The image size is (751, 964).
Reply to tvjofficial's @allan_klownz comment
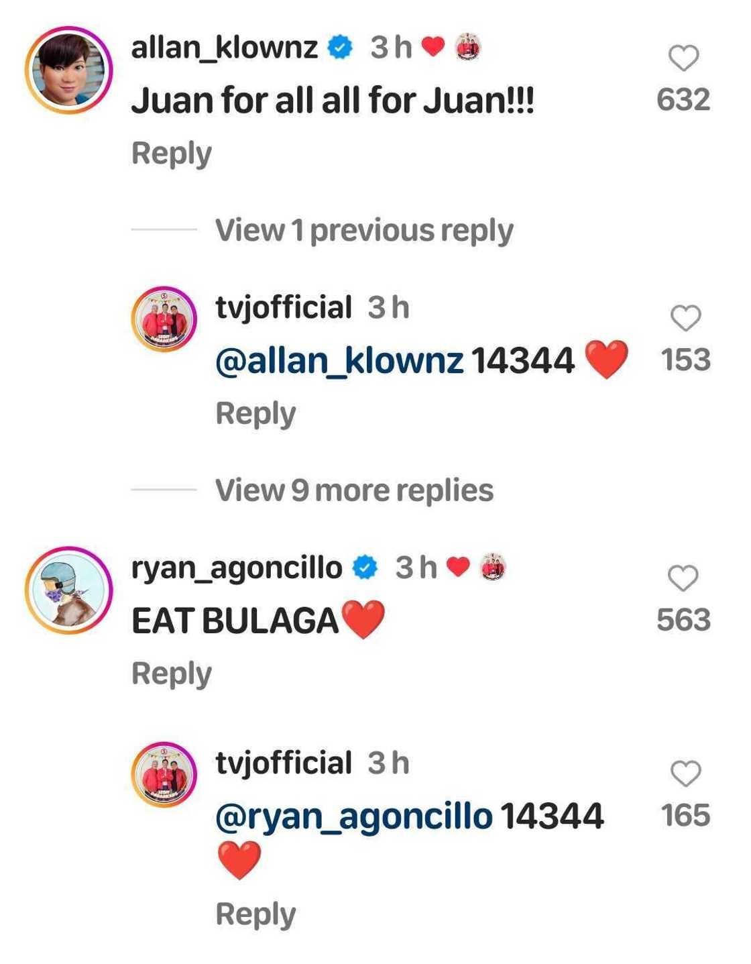(255, 414)
